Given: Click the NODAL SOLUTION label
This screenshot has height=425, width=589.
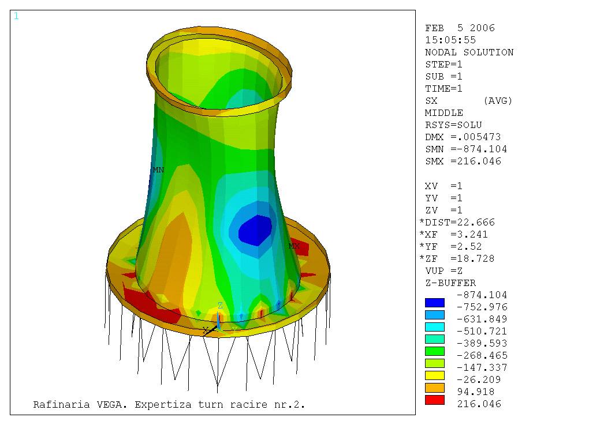Looking at the screenshot, I should (469, 52).
